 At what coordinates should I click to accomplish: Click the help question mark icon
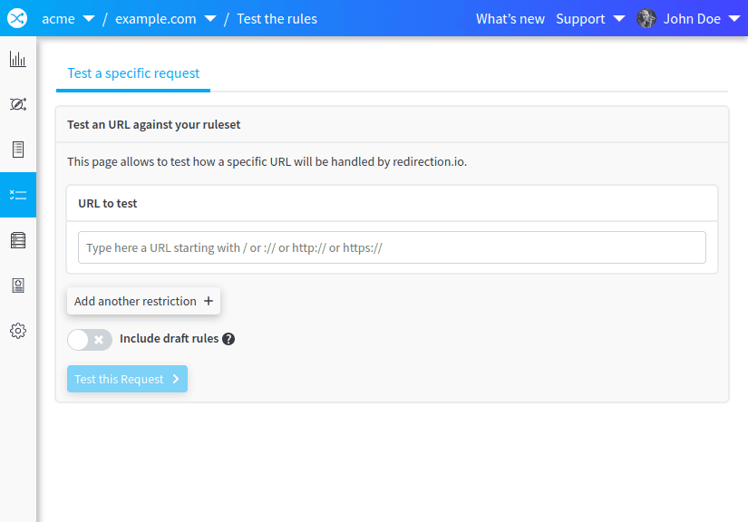(228, 339)
